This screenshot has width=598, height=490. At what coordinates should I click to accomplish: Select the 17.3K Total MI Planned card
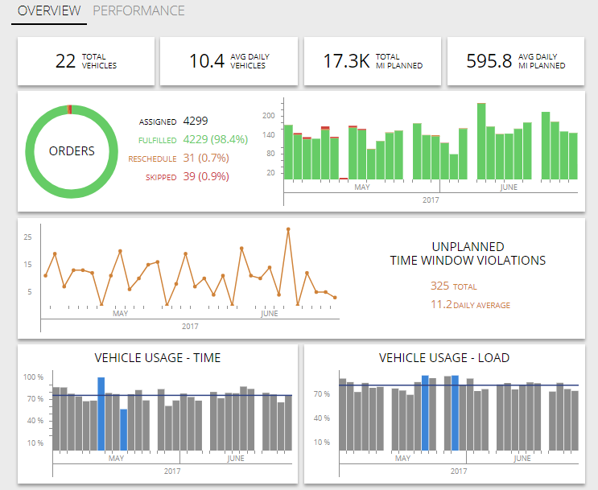(373, 61)
